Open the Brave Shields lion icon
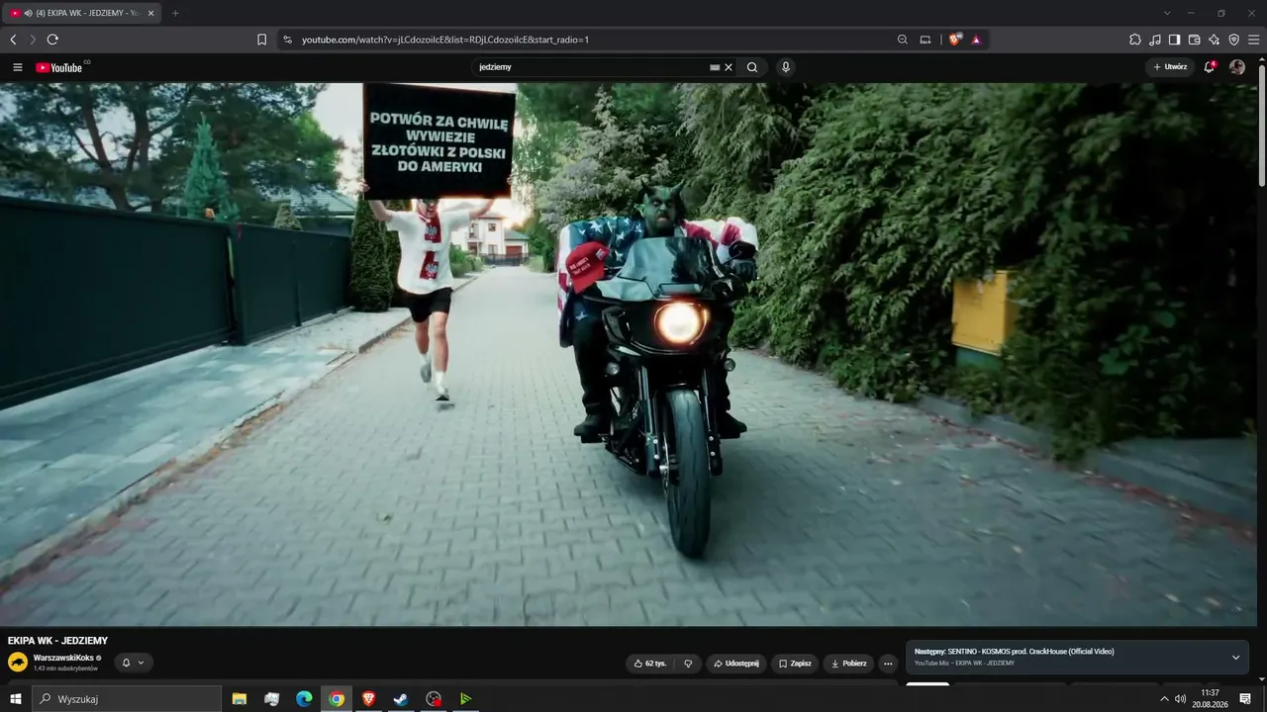 click(x=954, y=40)
